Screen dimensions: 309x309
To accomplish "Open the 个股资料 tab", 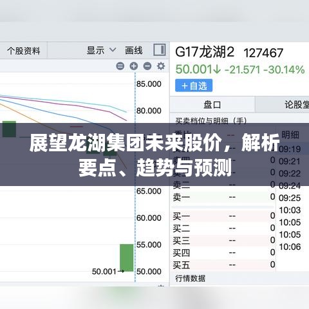I will (x=23, y=51).
